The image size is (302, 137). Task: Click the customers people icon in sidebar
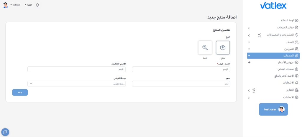(x=297, y=42)
